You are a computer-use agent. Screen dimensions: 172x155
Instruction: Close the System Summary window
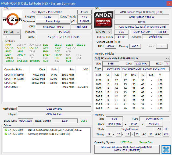pos(169,3)
